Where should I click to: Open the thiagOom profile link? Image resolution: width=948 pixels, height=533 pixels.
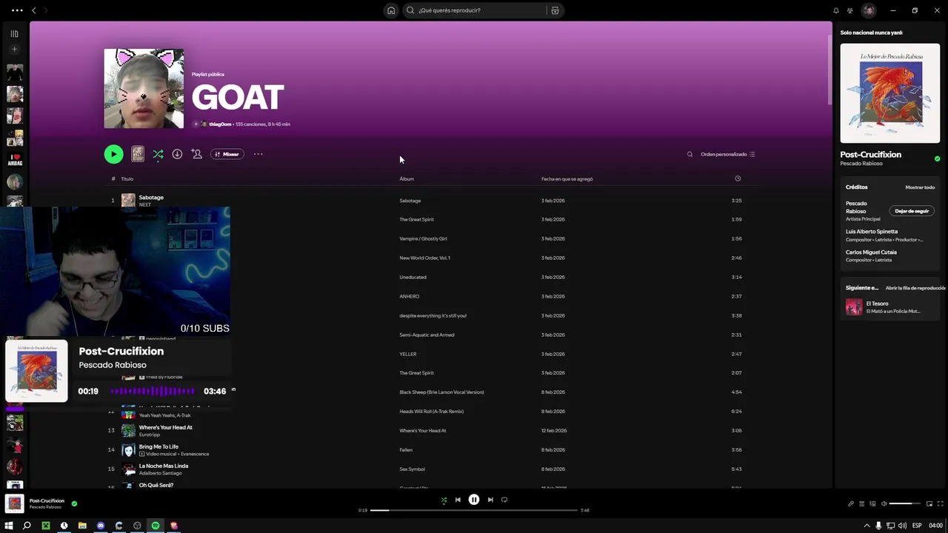(x=220, y=124)
